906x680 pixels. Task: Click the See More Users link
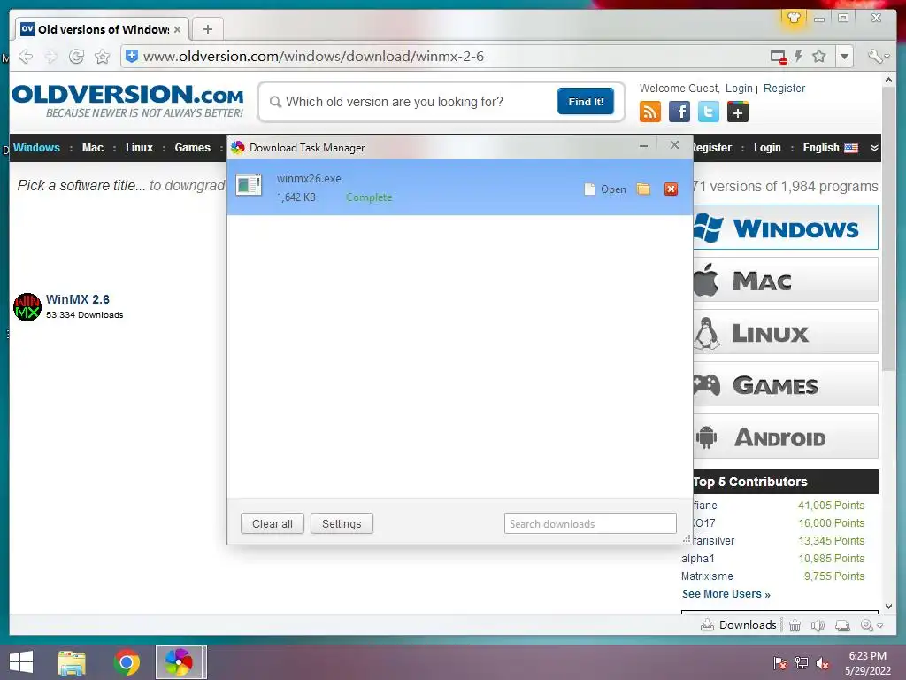coord(726,594)
